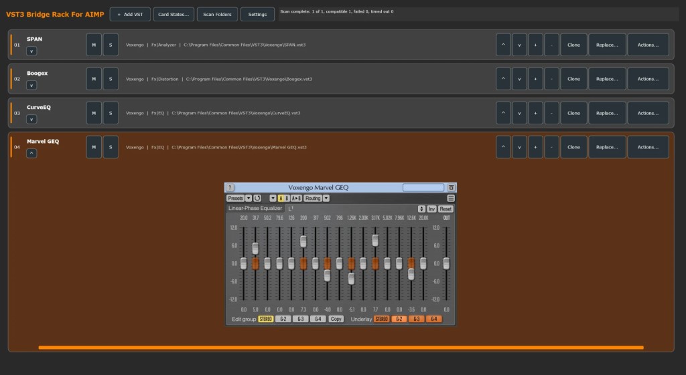Screen dimensions: 686x375
Task: Mute the SPAN plugin with M
Action: (94, 45)
